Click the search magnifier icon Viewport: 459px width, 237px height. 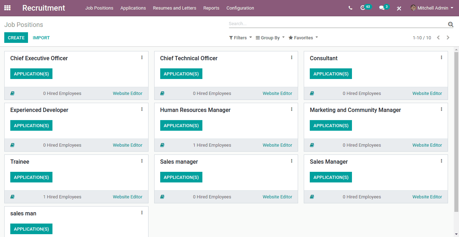click(450, 24)
